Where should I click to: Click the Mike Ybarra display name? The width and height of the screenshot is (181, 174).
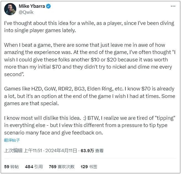click(31, 6)
